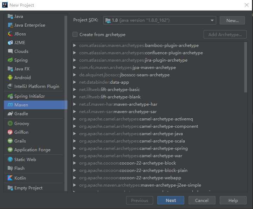Image resolution: width=253 pixels, height=209 pixels.
Task: Select the Spring leaf icon
Action: tap(10, 60)
